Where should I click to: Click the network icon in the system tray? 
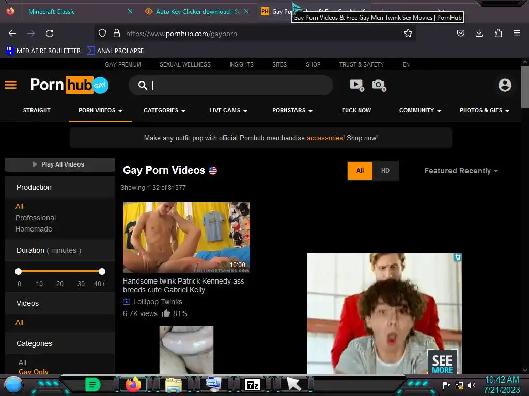(459, 385)
